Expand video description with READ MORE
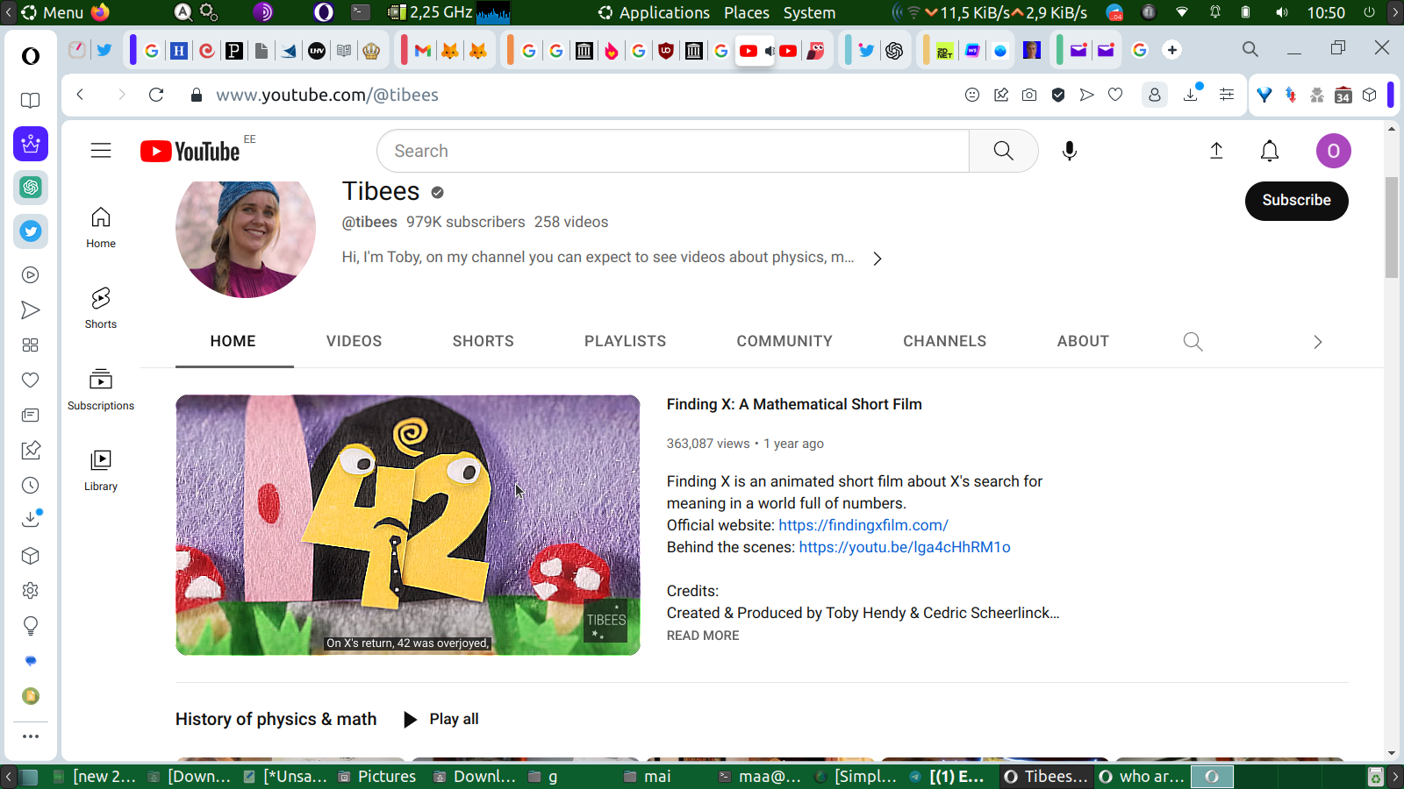Screen dimensions: 1404x789 coord(703,636)
